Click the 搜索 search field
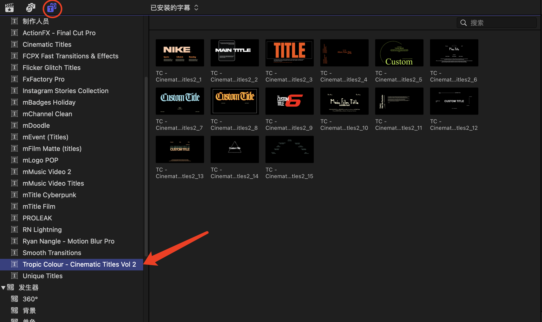This screenshot has height=322, width=542. 496,23
